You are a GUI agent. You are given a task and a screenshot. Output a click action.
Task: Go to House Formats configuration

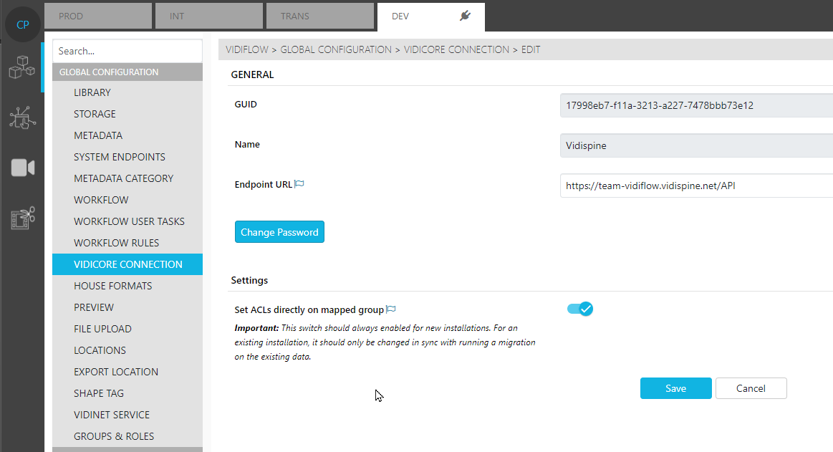112,286
